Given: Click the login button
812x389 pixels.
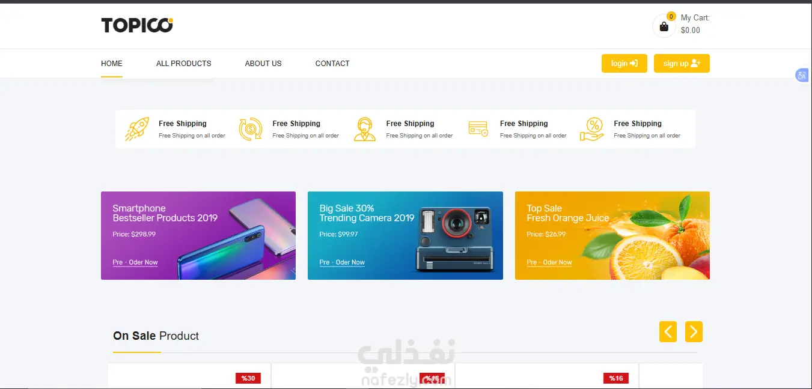Looking at the screenshot, I should (624, 64).
